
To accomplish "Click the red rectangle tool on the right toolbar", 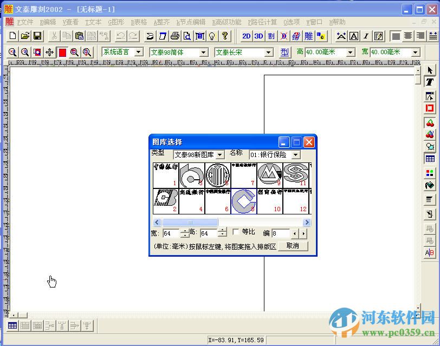I will [x=430, y=108].
